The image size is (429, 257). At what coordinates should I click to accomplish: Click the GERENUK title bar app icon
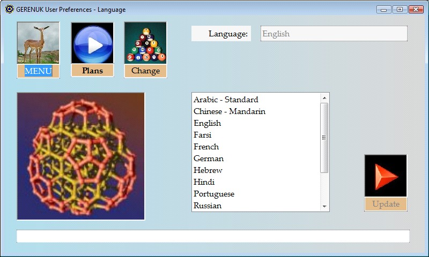9,9
